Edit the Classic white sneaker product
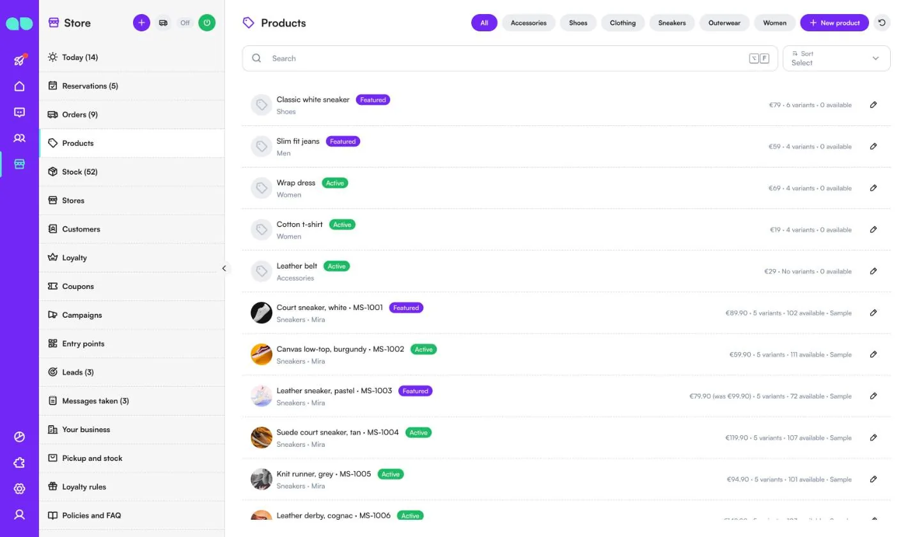The width and height of the screenshot is (908, 537). tap(873, 105)
